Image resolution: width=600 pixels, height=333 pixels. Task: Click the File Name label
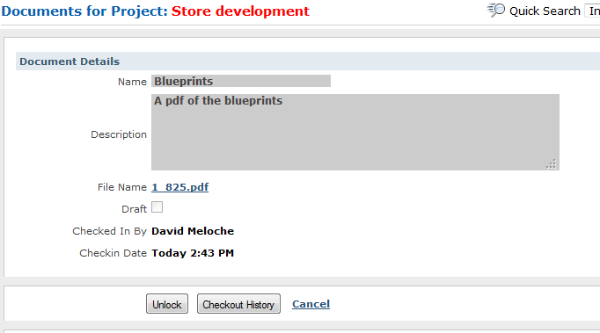[122, 187]
